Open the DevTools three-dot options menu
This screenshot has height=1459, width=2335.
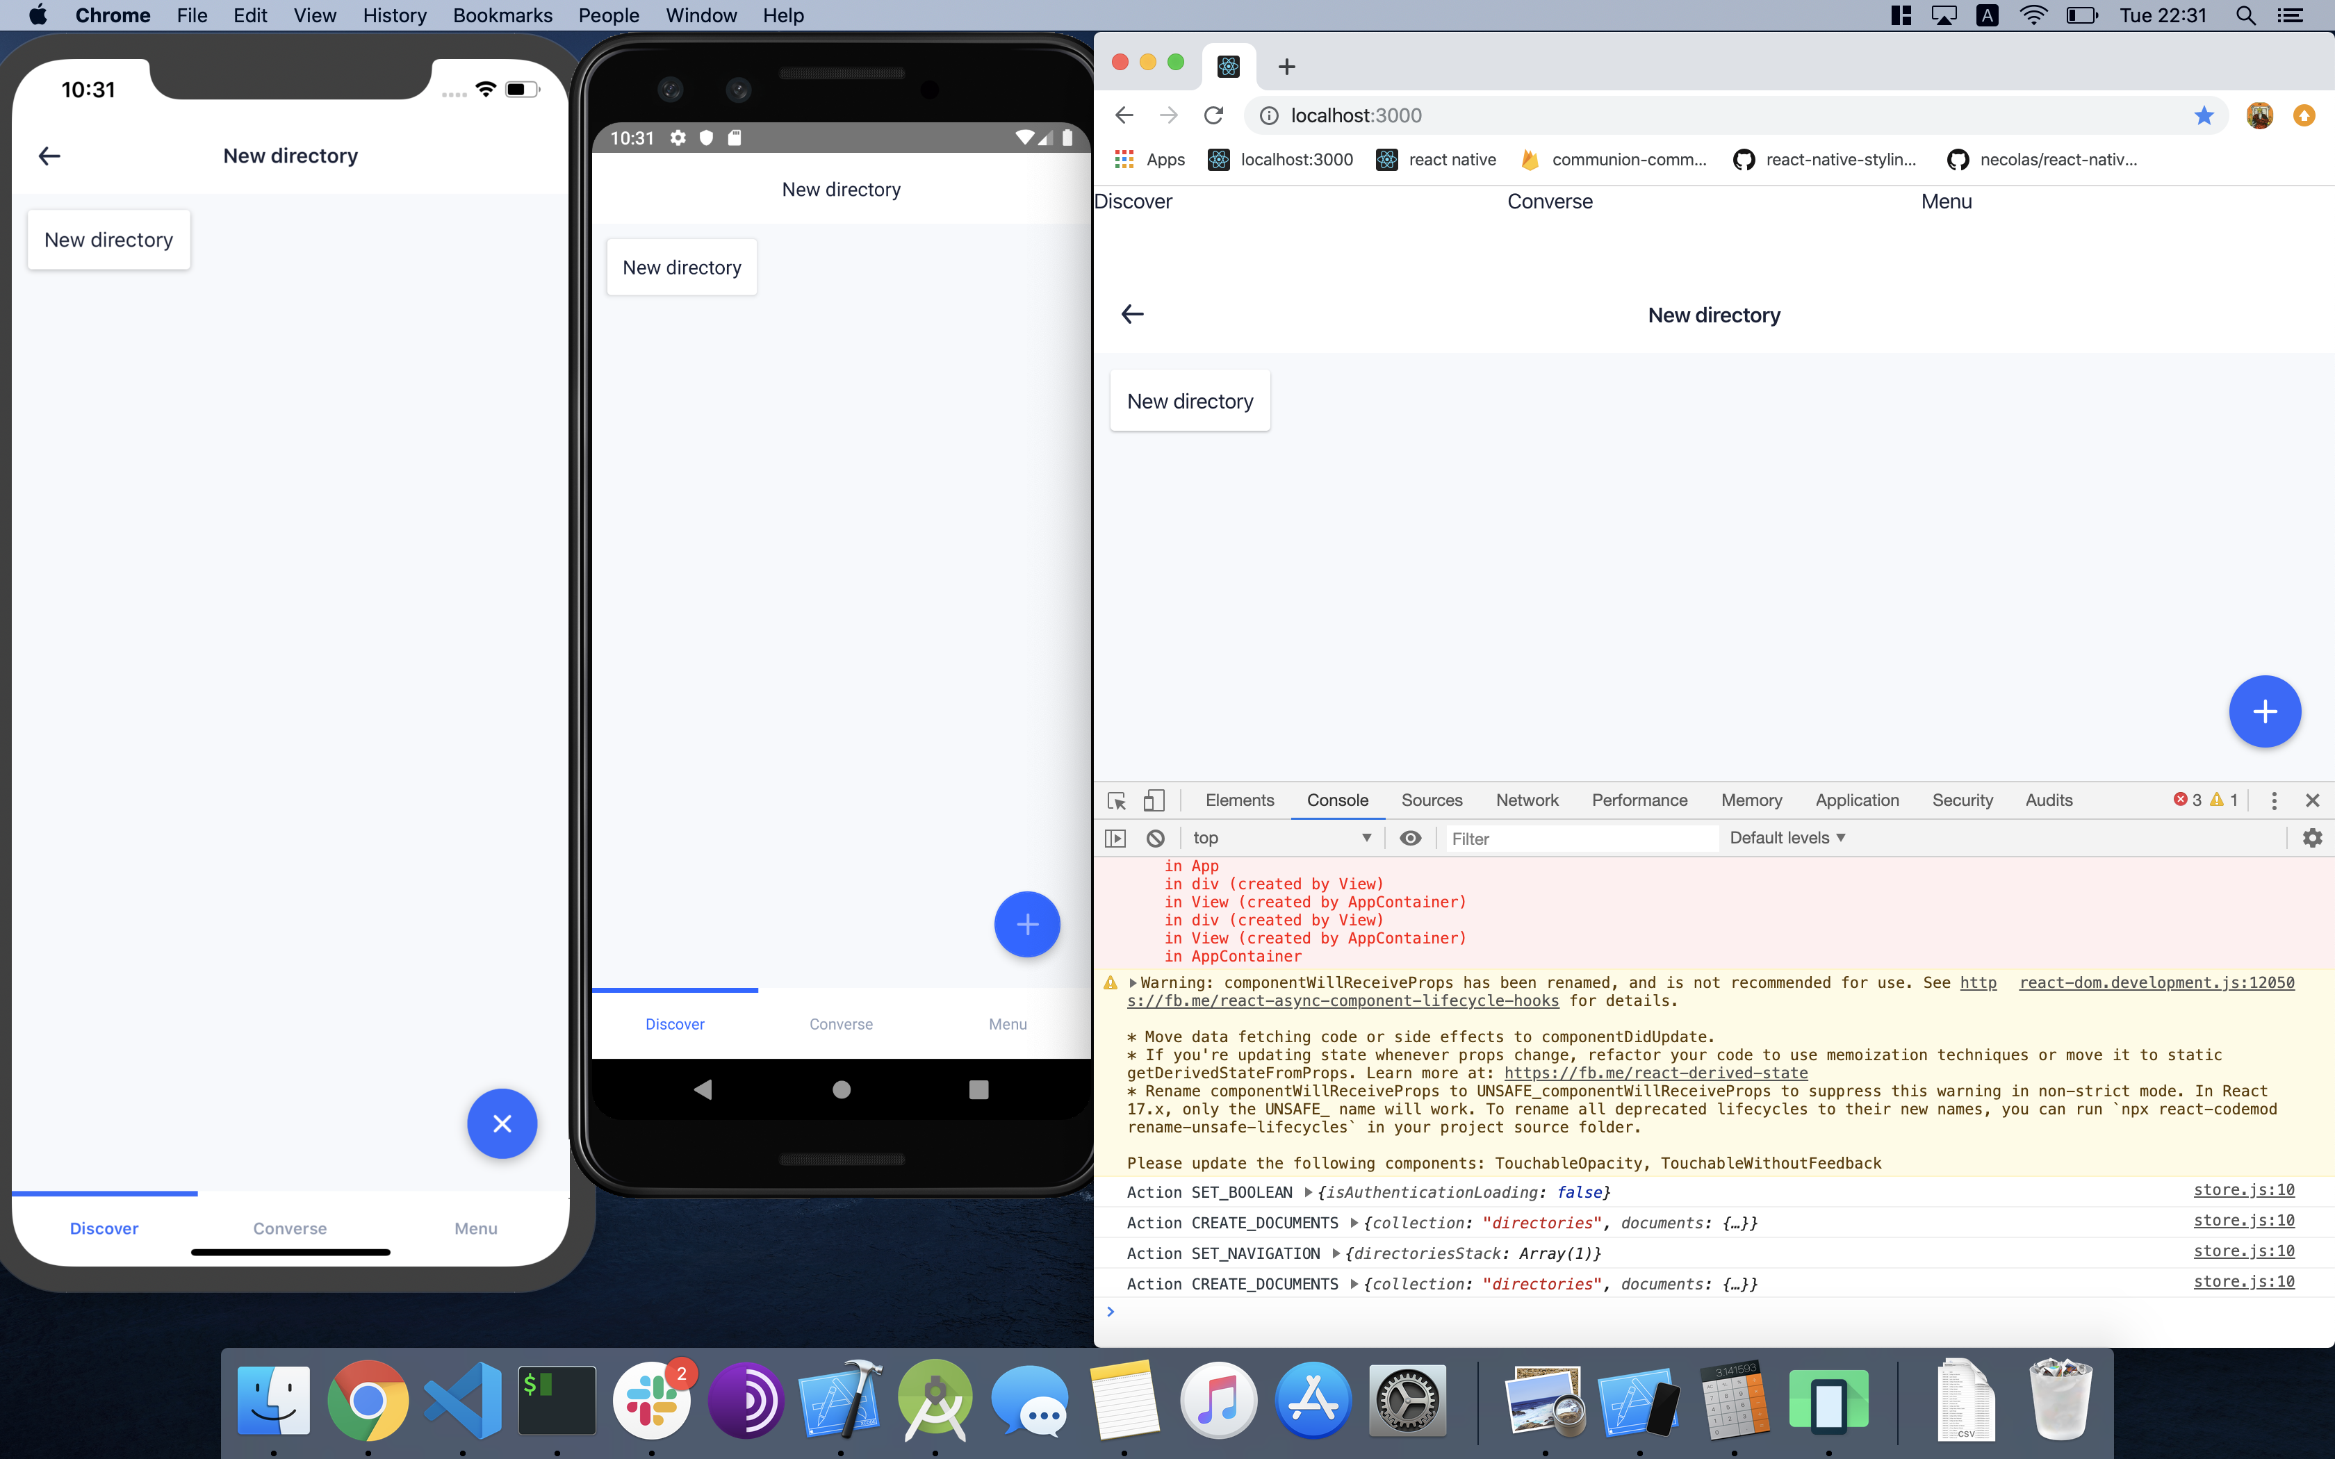[2275, 800]
